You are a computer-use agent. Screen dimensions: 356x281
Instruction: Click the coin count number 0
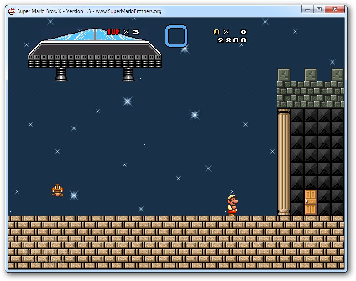243,32
